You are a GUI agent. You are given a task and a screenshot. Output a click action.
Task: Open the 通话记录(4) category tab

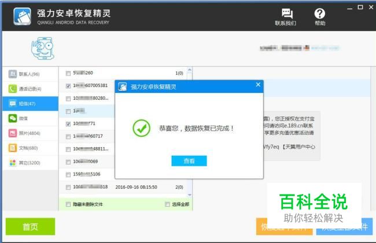31,89
